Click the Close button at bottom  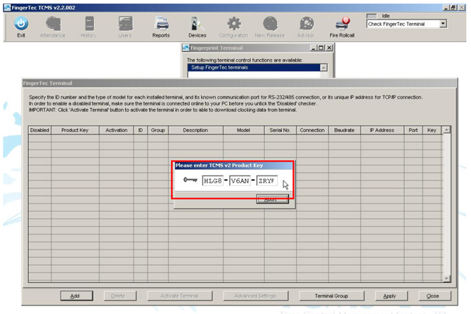[434, 296]
